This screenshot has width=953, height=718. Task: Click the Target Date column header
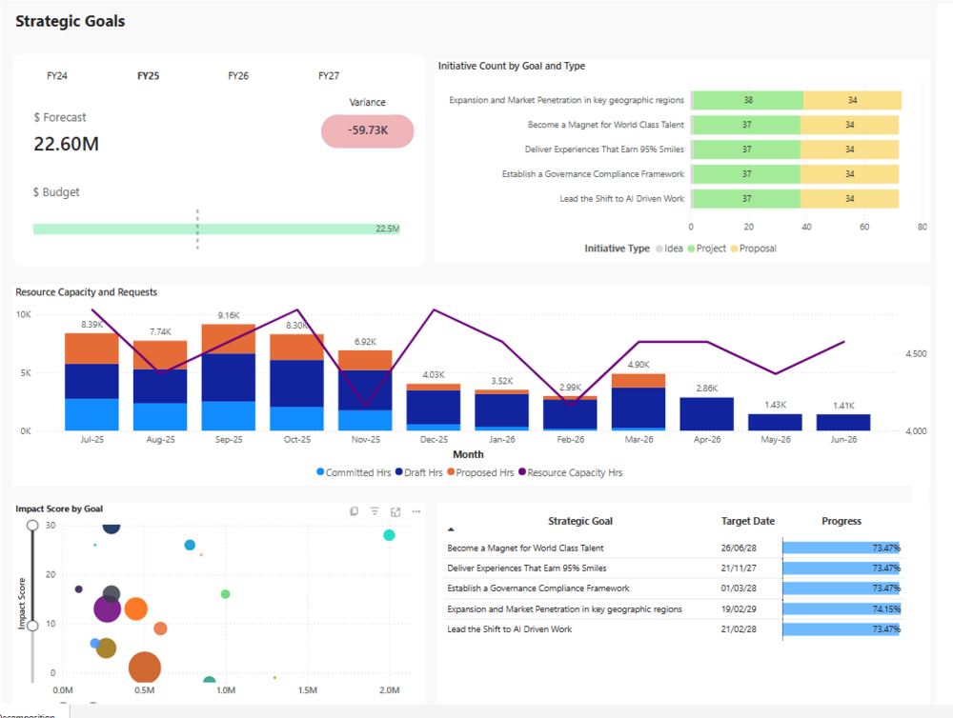pyautogui.click(x=748, y=521)
